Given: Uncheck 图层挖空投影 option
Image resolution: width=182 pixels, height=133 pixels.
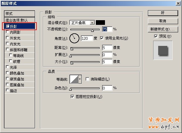Looking at the screenshot, I should click(72, 96).
